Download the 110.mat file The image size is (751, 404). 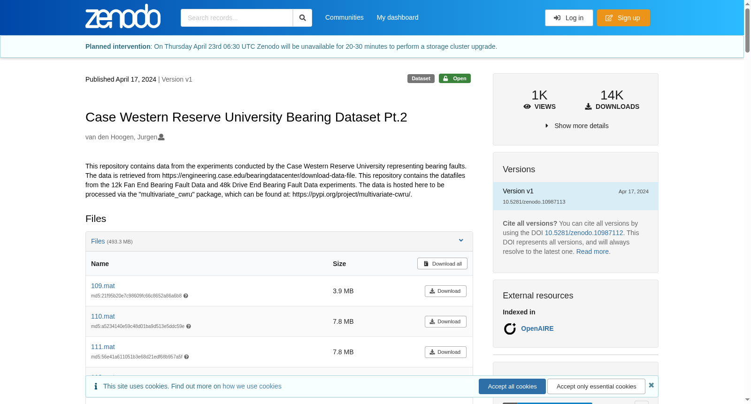click(445, 321)
